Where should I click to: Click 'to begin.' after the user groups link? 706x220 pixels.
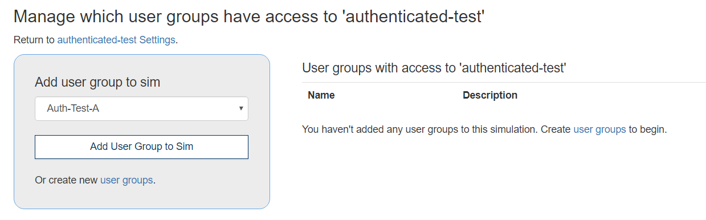[x=648, y=129]
